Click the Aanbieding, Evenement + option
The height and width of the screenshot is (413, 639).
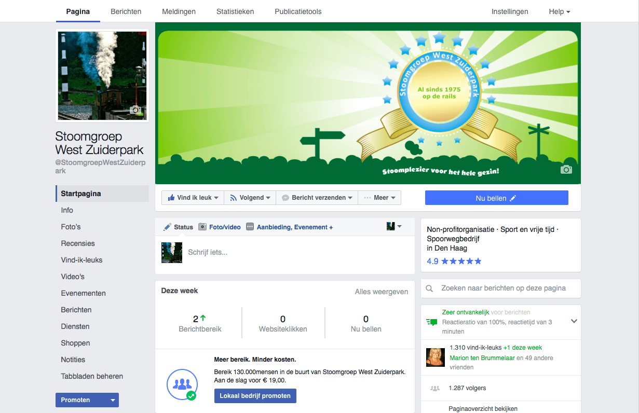point(290,227)
